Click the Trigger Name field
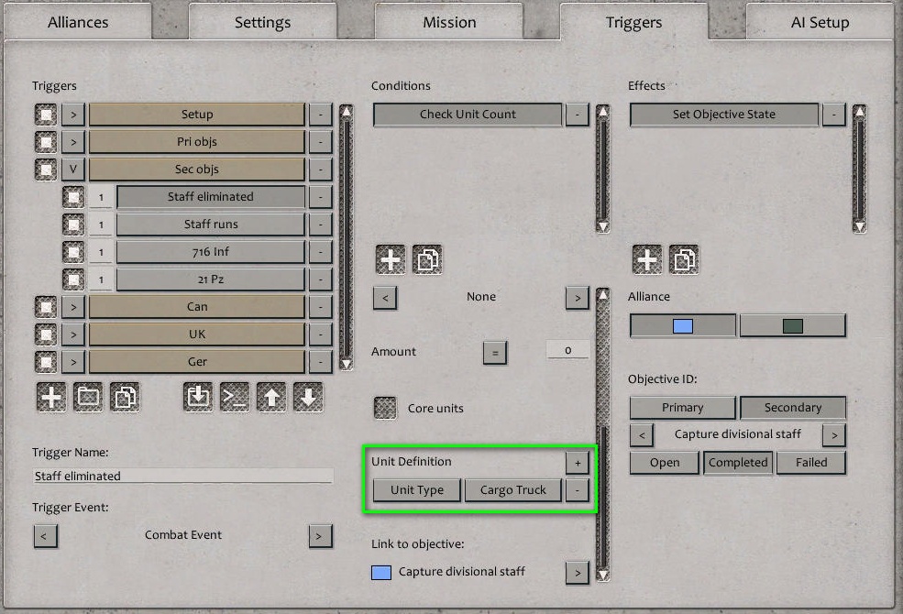Viewport: 903px width, 614px height. click(x=183, y=476)
